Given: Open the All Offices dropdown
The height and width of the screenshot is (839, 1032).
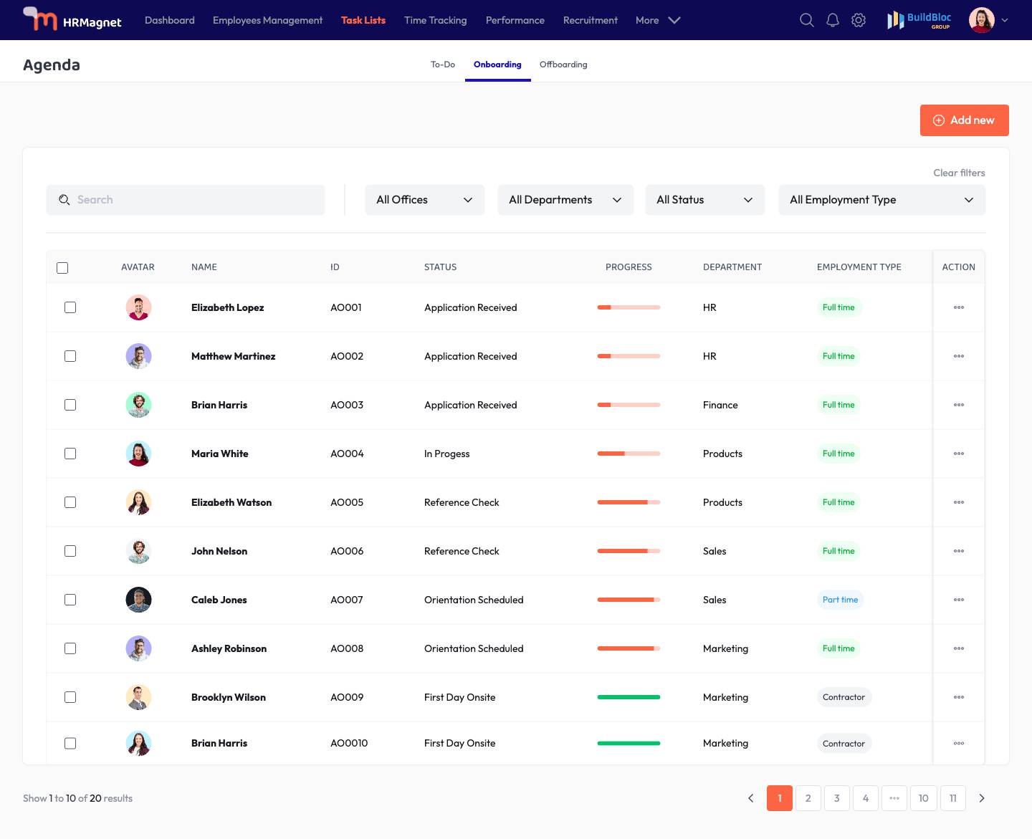Looking at the screenshot, I should (x=425, y=200).
